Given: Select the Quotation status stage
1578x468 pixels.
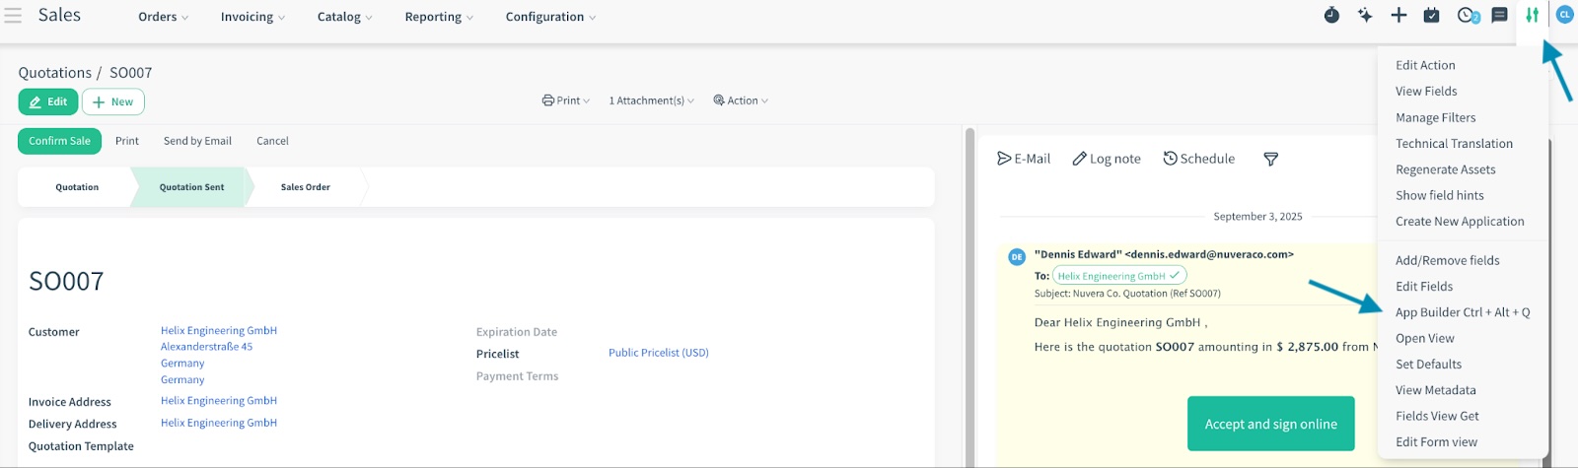Looking at the screenshot, I should coord(77,187).
